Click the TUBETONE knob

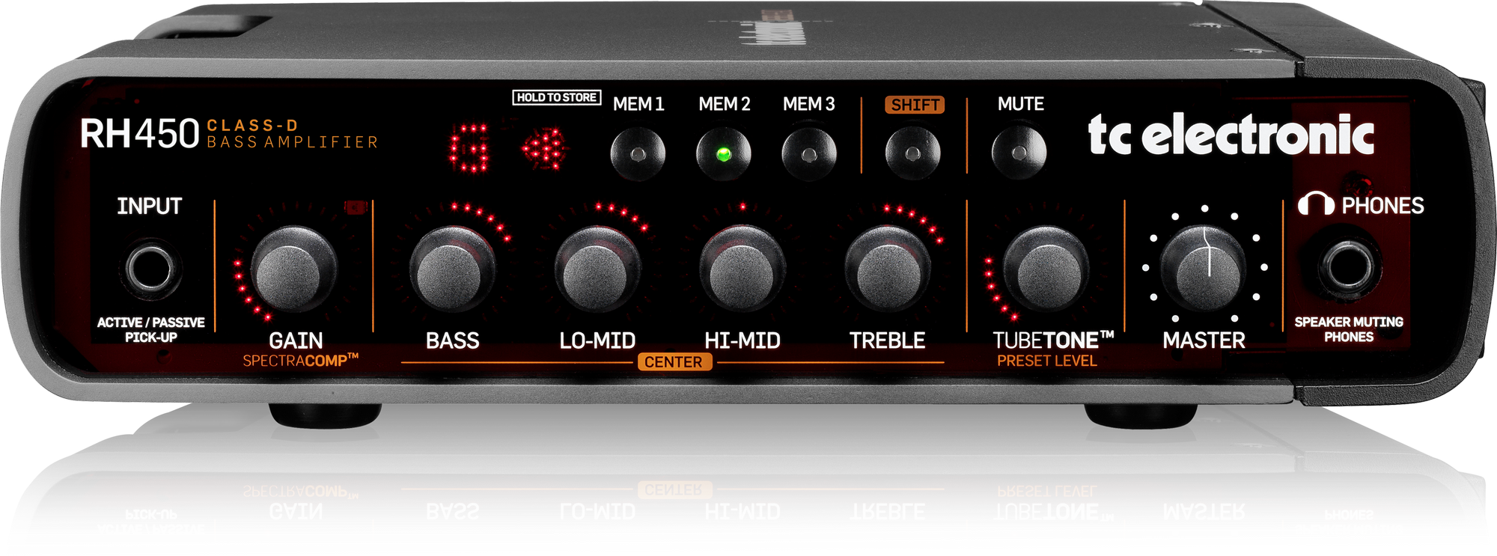click(1046, 270)
